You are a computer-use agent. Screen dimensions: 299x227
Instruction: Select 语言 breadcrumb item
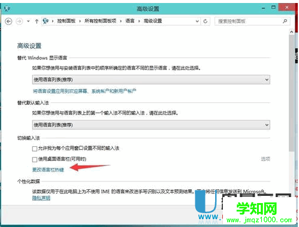130,21
